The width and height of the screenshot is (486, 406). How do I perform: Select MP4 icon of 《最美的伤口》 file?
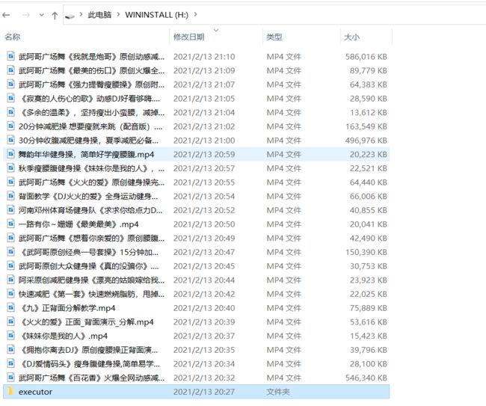11,70
